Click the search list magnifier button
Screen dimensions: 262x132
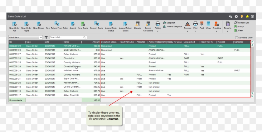click(x=85, y=38)
